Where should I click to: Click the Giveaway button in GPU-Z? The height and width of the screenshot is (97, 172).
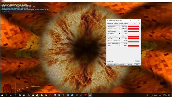click(x=130, y=64)
